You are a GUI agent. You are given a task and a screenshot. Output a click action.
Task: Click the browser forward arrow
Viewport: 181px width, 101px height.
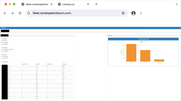(x=12, y=13)
